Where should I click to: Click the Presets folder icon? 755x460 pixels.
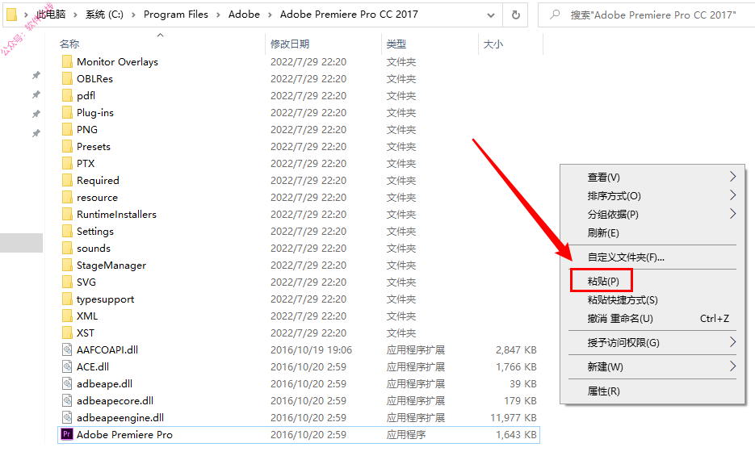tap(67, 146)
